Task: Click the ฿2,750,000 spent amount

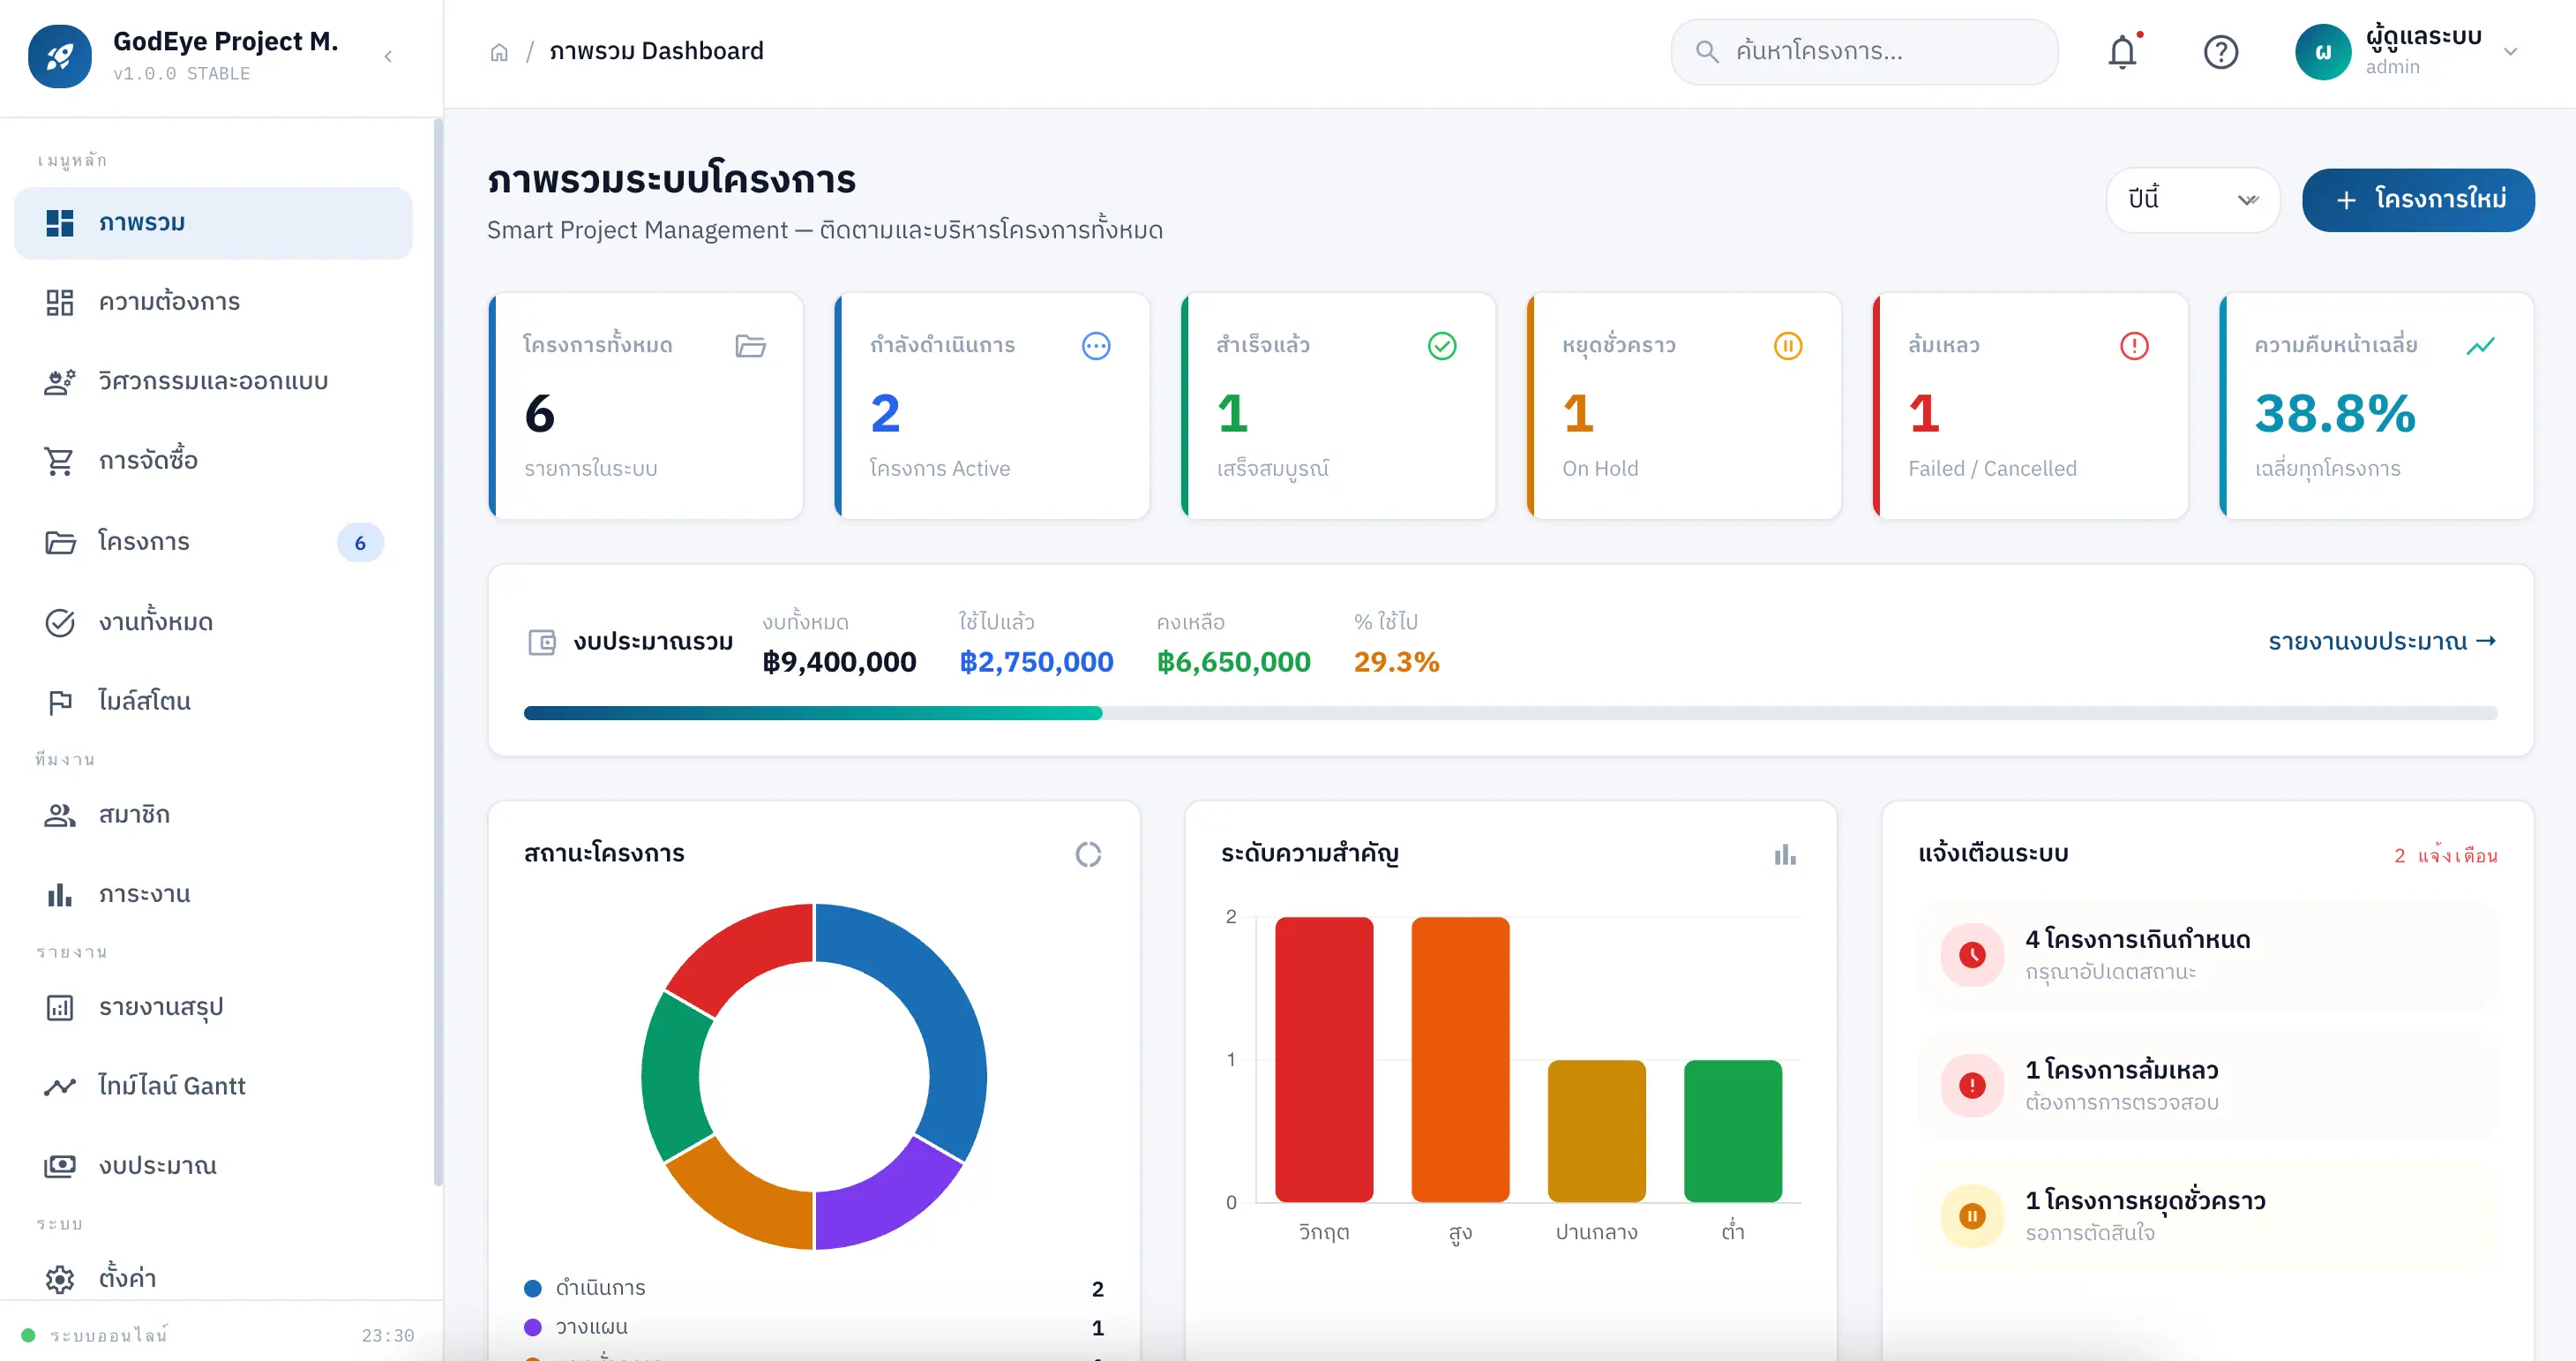Action: click(1036, 661)
